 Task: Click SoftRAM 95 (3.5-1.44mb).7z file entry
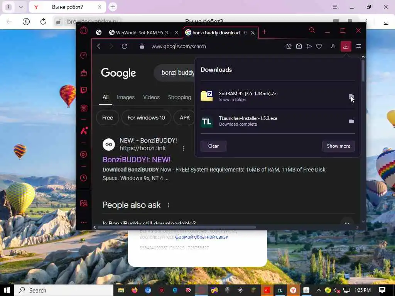click(x=247, y=93)
